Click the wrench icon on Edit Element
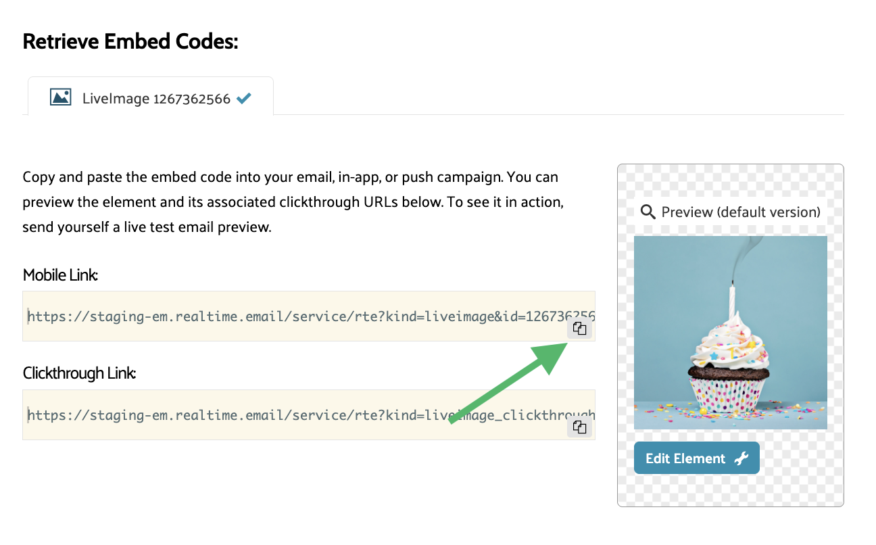This screenshot has width=876, height=545. [x=741, y=458]
